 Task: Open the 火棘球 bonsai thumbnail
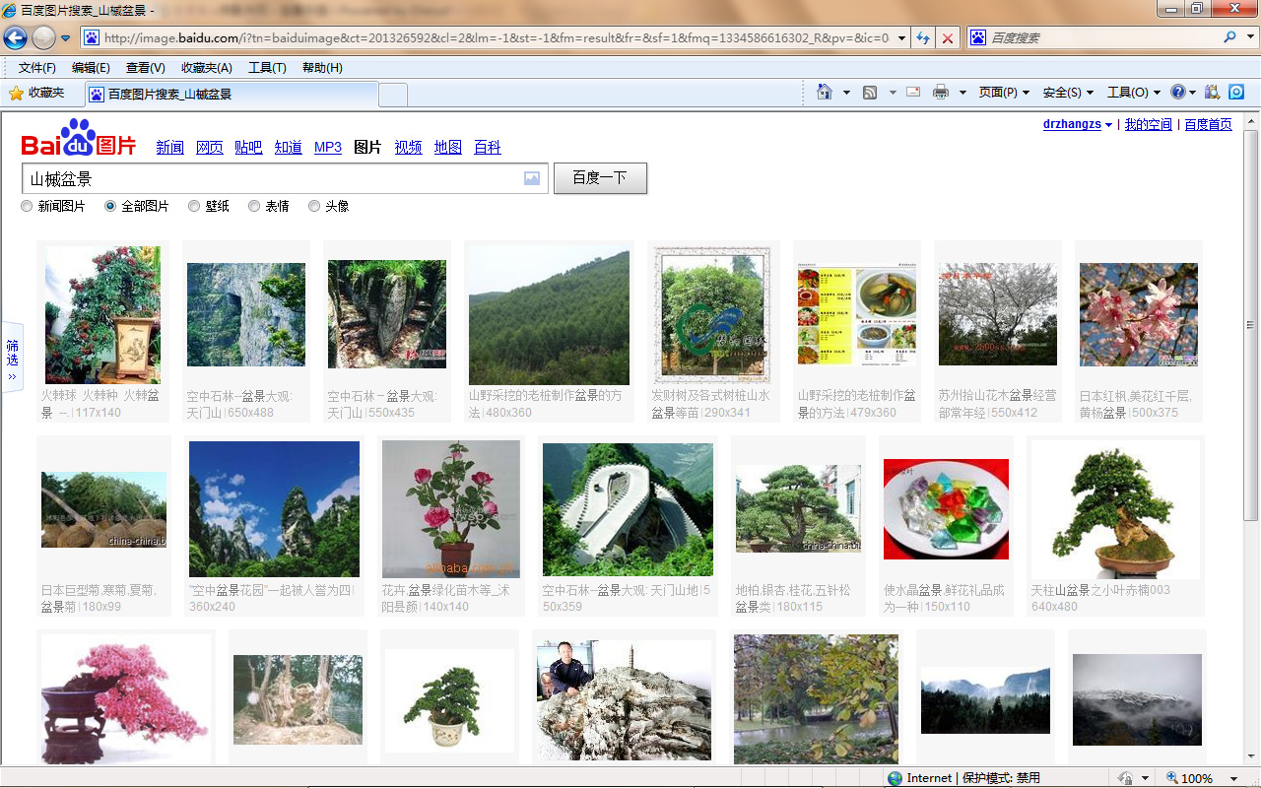coord(102,315)
